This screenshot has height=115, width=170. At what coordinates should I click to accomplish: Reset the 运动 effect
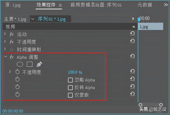tap(132, 33)
